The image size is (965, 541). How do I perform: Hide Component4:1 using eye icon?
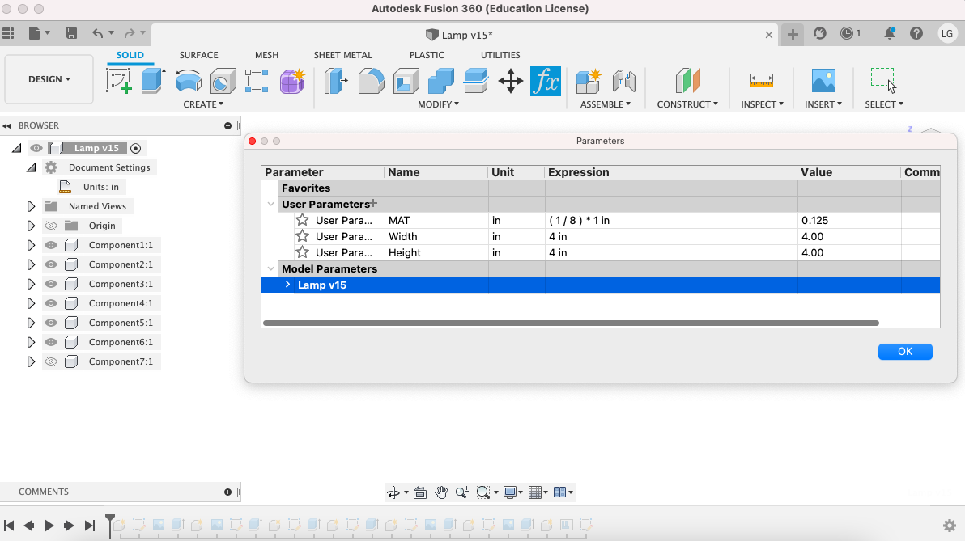click(x=51, y=303)
